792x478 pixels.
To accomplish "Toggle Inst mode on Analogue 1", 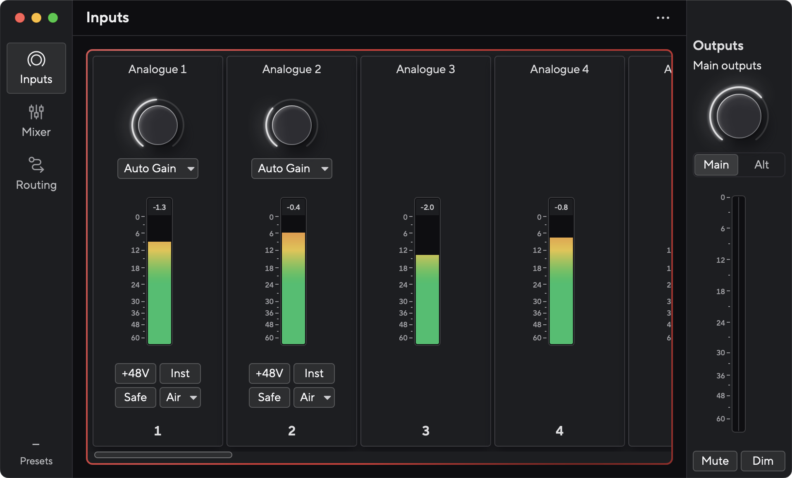I will click(180, 373).
